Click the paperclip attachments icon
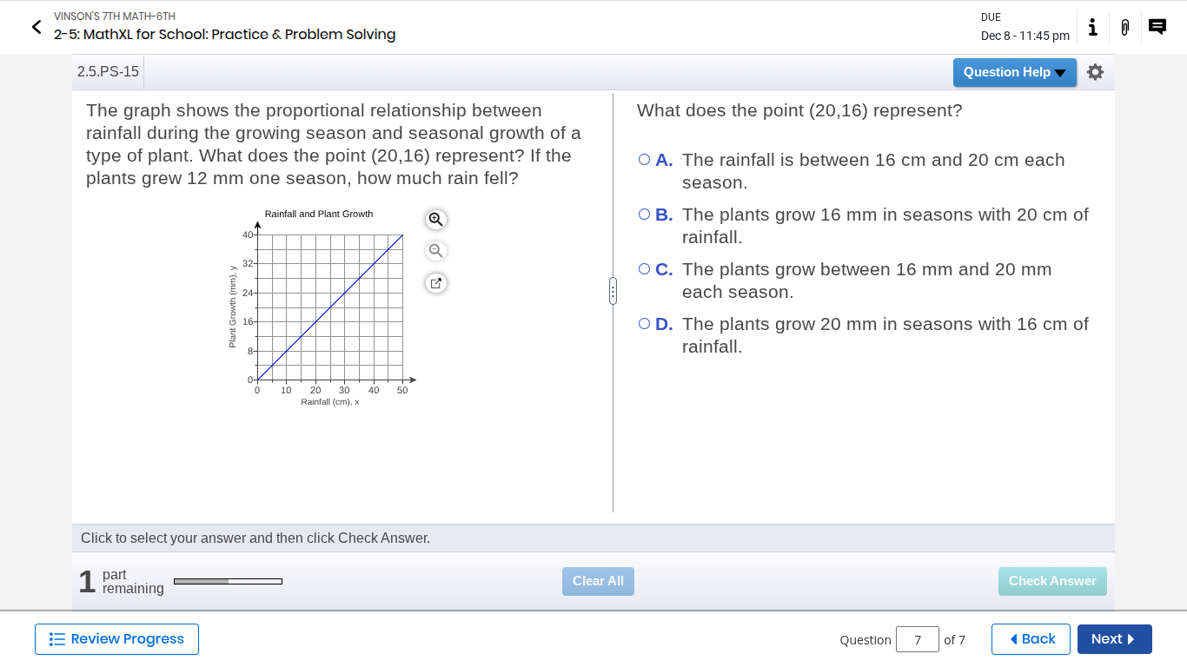The height and width of the screenshot is (667, 1187). [x=1124, y=27]
